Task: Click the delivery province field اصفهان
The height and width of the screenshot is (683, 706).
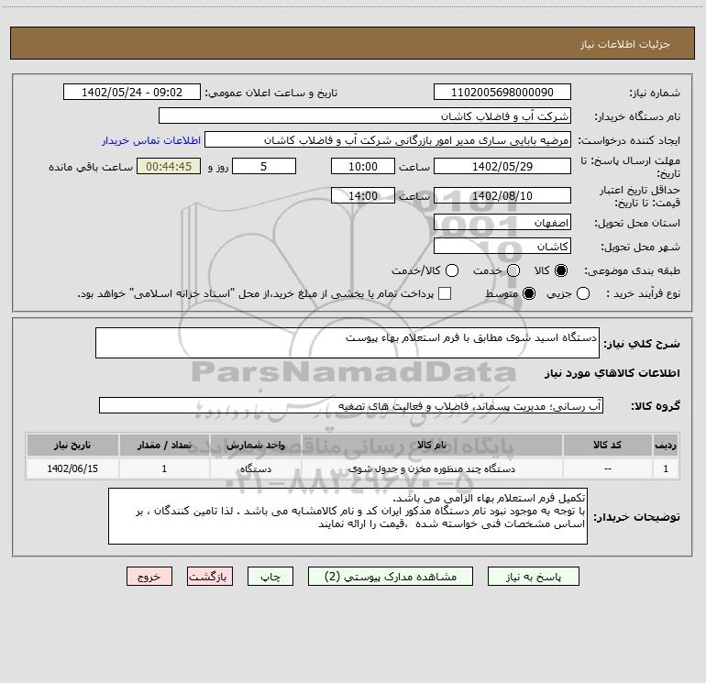Action: [x=502, y=223]
